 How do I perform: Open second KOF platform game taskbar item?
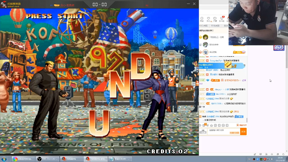tap(96, 159)
